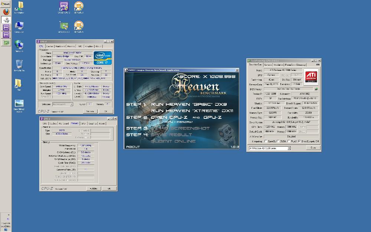Open the New Bitmap Image file
Image resolution: width=371 pixels, height=232 pixels.
(19, 105)
